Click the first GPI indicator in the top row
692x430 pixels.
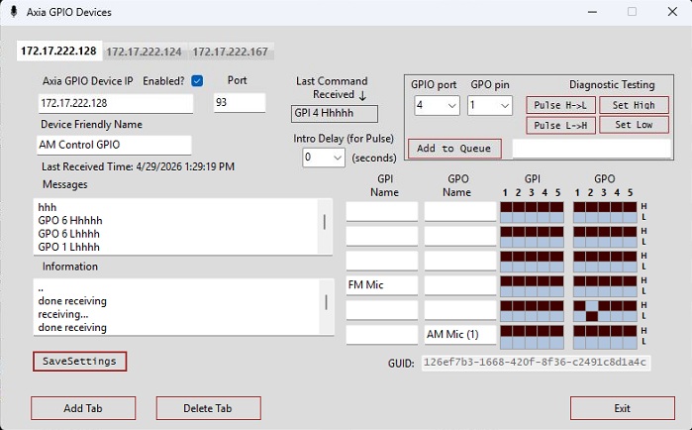(x=507, y=206)
